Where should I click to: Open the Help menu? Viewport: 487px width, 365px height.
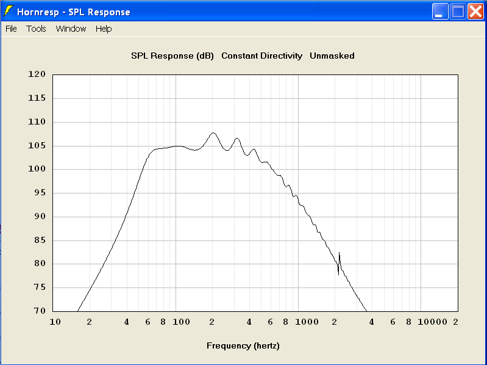pyautogui.click(x=104, y=29)
